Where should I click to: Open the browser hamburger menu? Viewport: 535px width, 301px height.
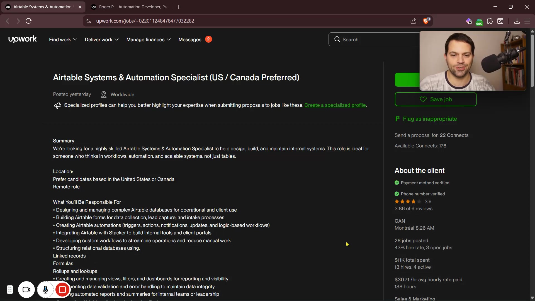click(x=527, y=21)
